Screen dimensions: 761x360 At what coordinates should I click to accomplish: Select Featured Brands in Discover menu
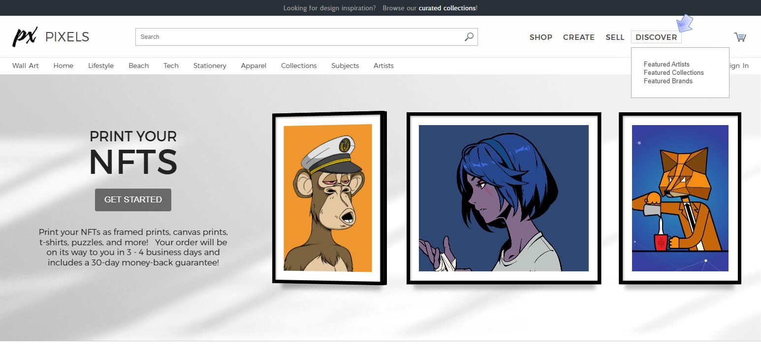[x=668, y=81]
